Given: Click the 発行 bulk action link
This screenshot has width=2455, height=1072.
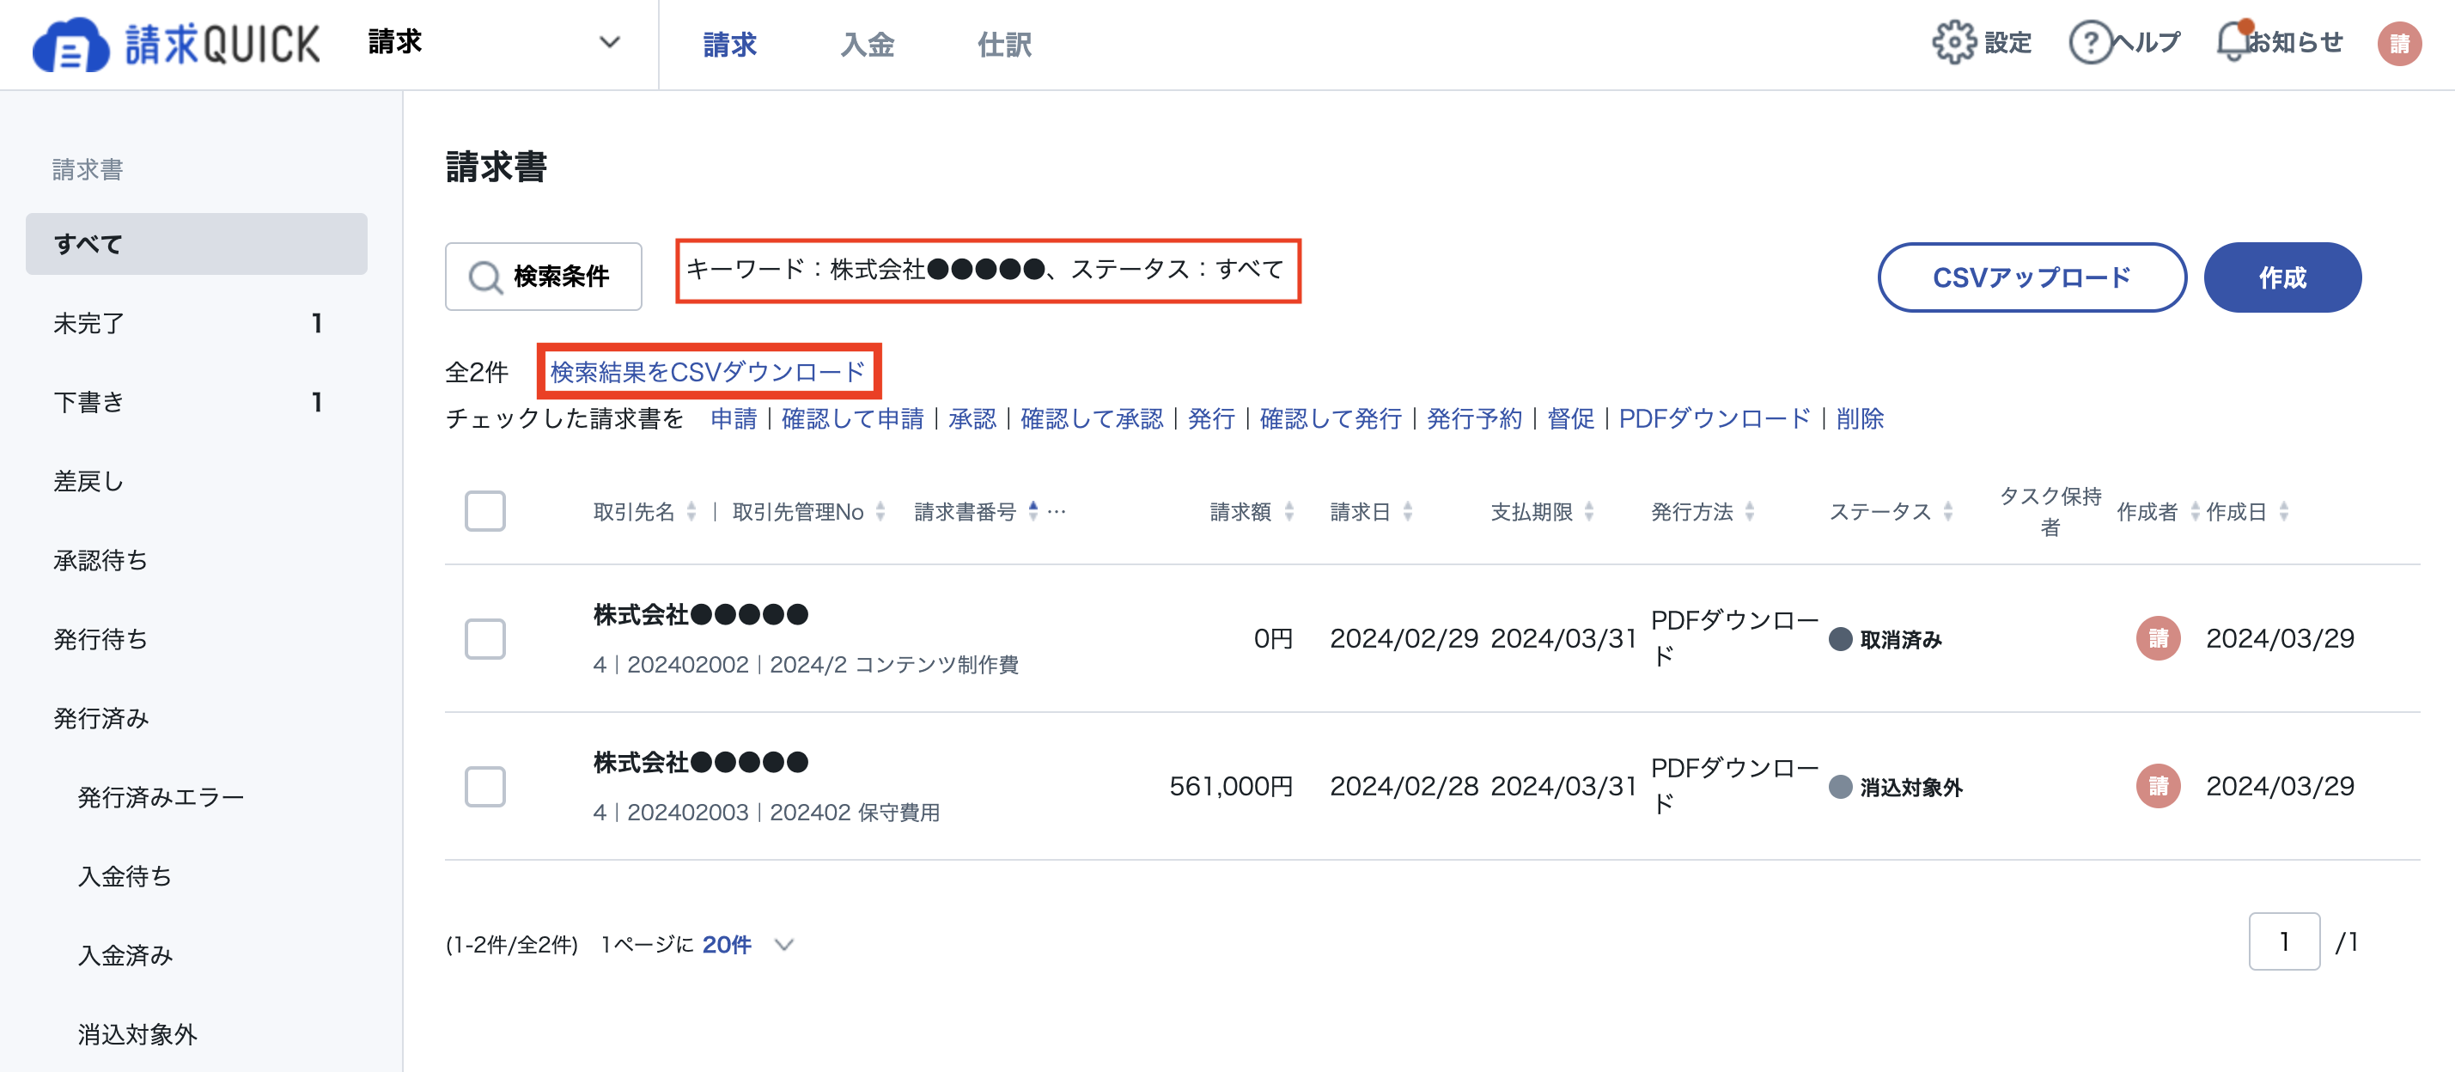Looking at the screenshot, I should click(x=1210, y=418).
